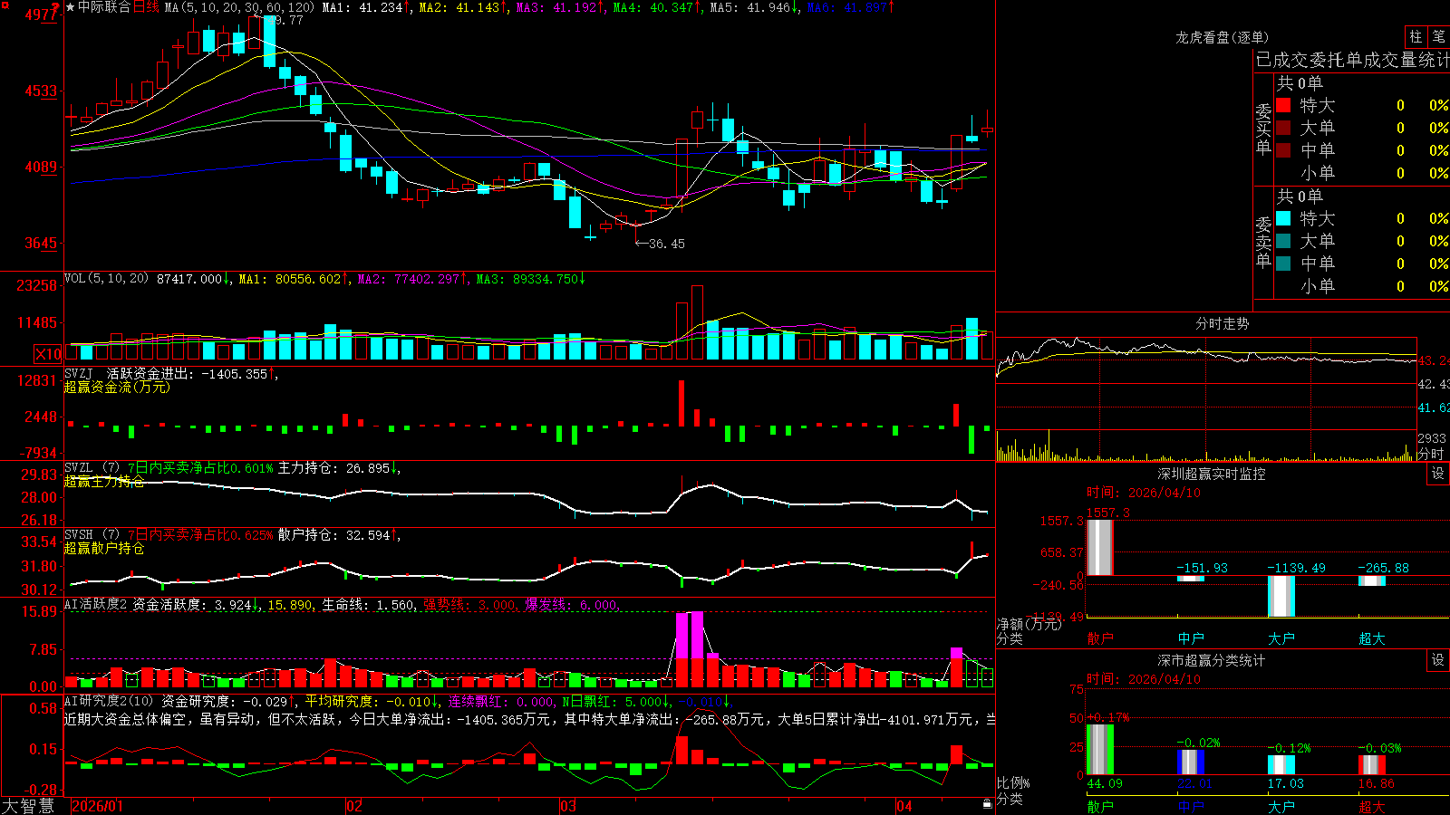Click the 日线 period label
Image resolution: width=1450 pixels, height=815 pixels.
pyautogui.click(x=146, y=7)
